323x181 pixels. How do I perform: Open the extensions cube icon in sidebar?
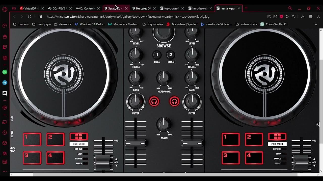pyautogui.click(x=5, y=143)
